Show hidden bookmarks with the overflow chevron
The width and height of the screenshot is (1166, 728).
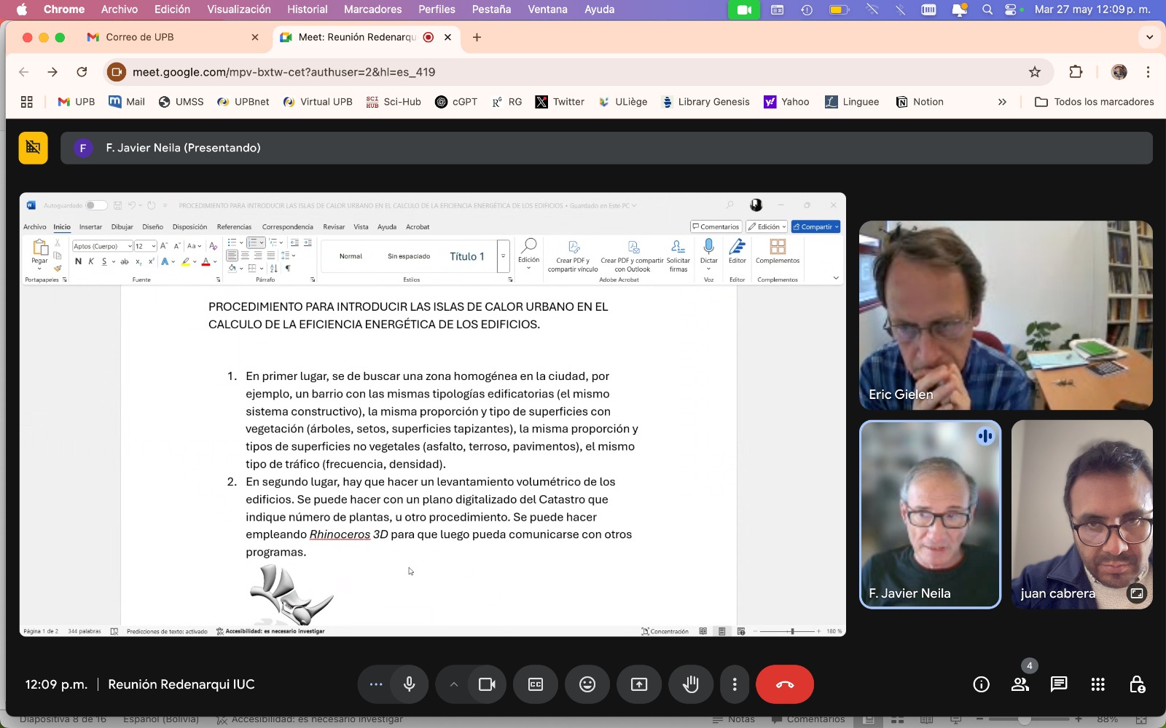tap(1002, 102)
